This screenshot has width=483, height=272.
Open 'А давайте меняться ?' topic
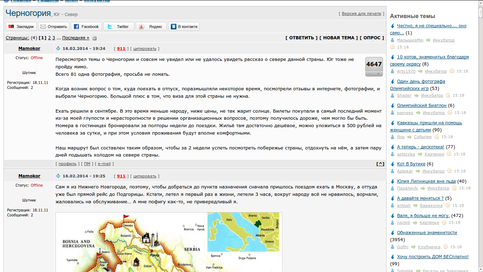click(420, 198)
